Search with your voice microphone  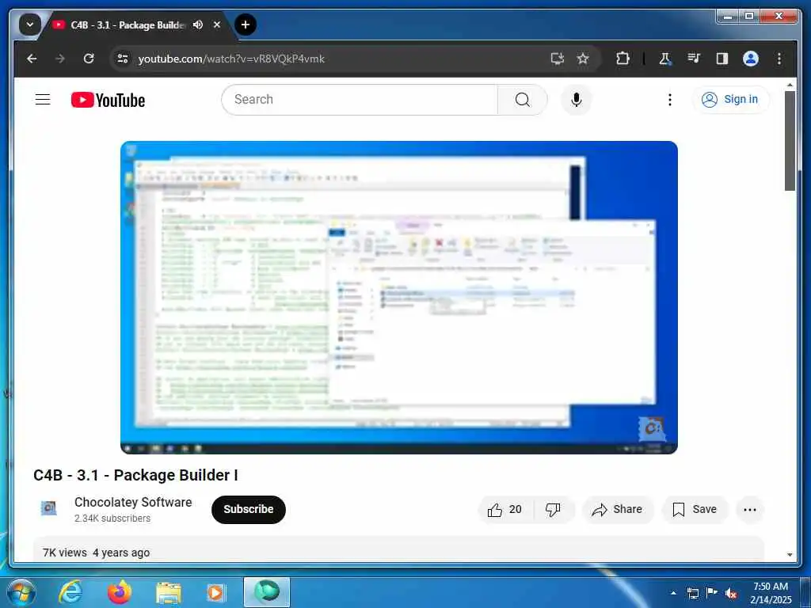pyautogui.click(x=577, y=99)
